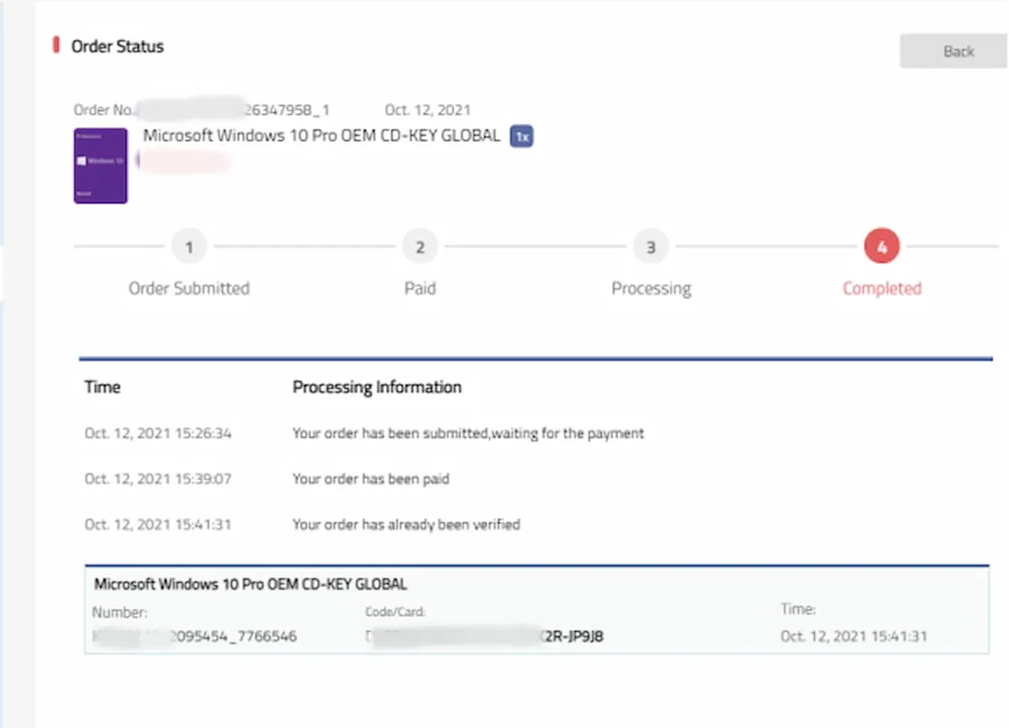Click the step 3 Processing circle
The image size is (1009, 728).
tap(651, 246)
